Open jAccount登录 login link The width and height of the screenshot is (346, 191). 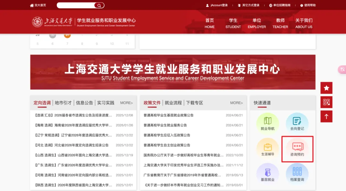click(217, 5)
